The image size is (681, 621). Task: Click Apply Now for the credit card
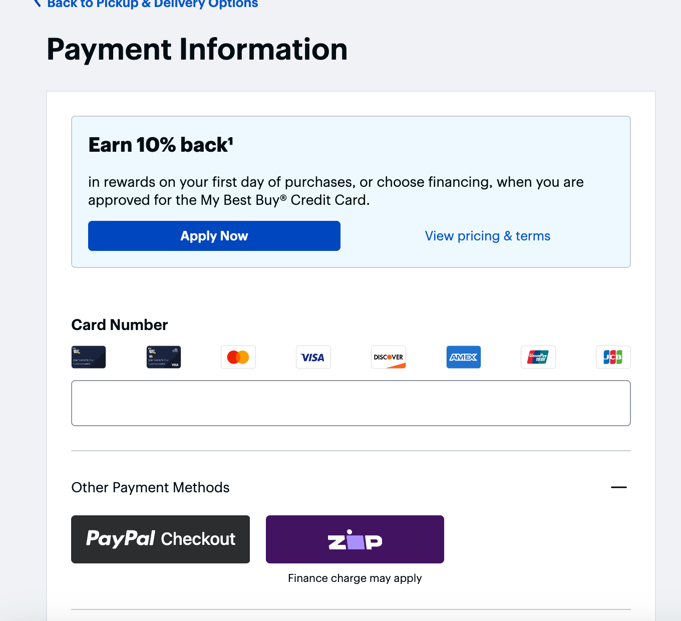[x=214, y=235]
